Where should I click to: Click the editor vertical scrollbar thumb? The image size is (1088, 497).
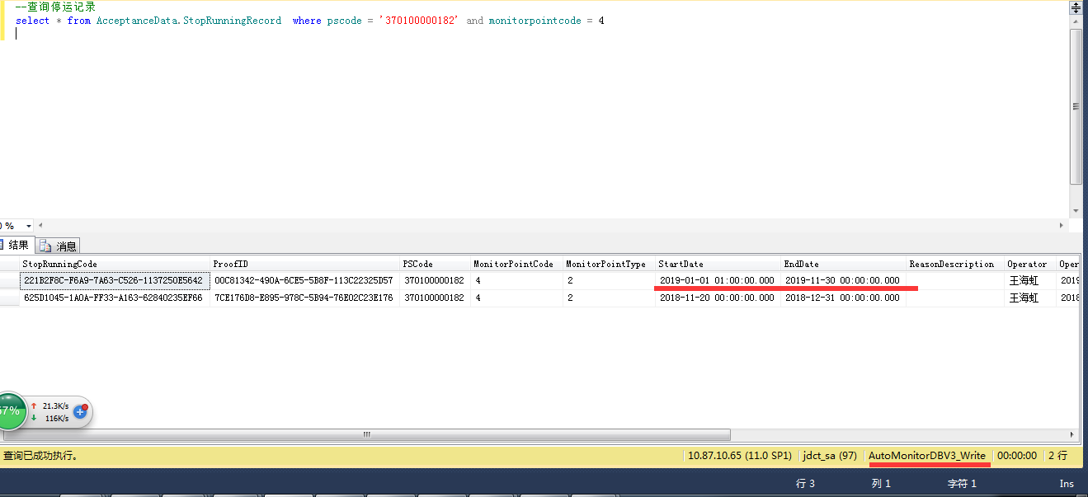click(x=1076, y=105)
